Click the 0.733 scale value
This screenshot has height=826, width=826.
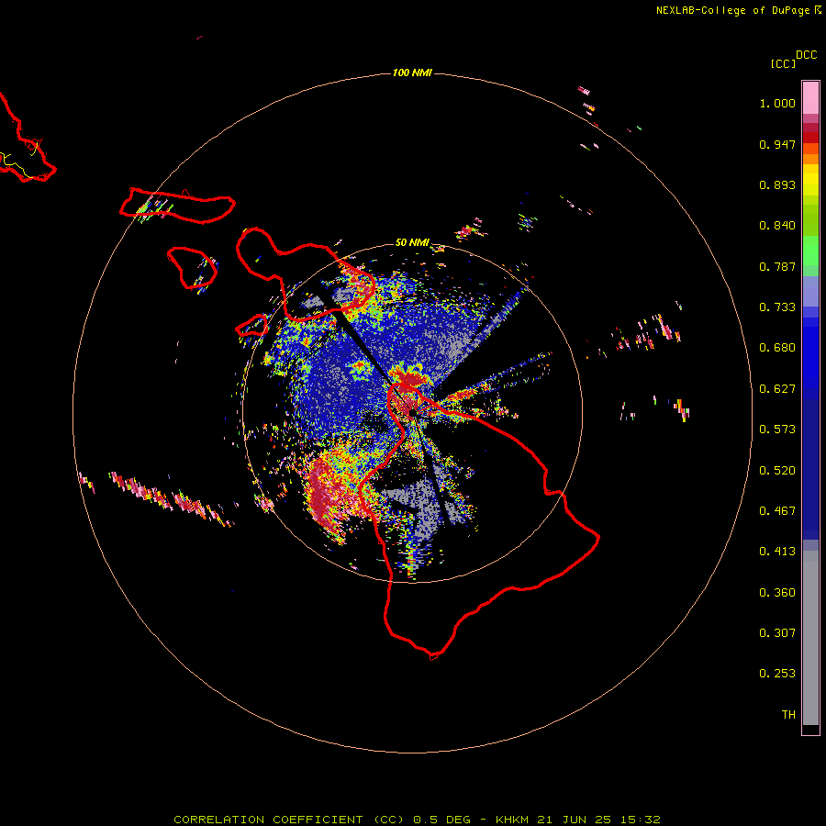click(777, 307)
